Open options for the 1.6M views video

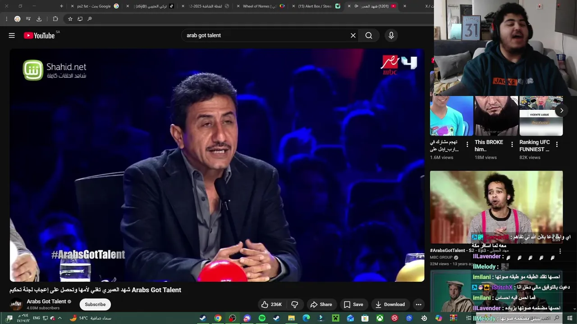pyautogui.click(x=467, y=144)
